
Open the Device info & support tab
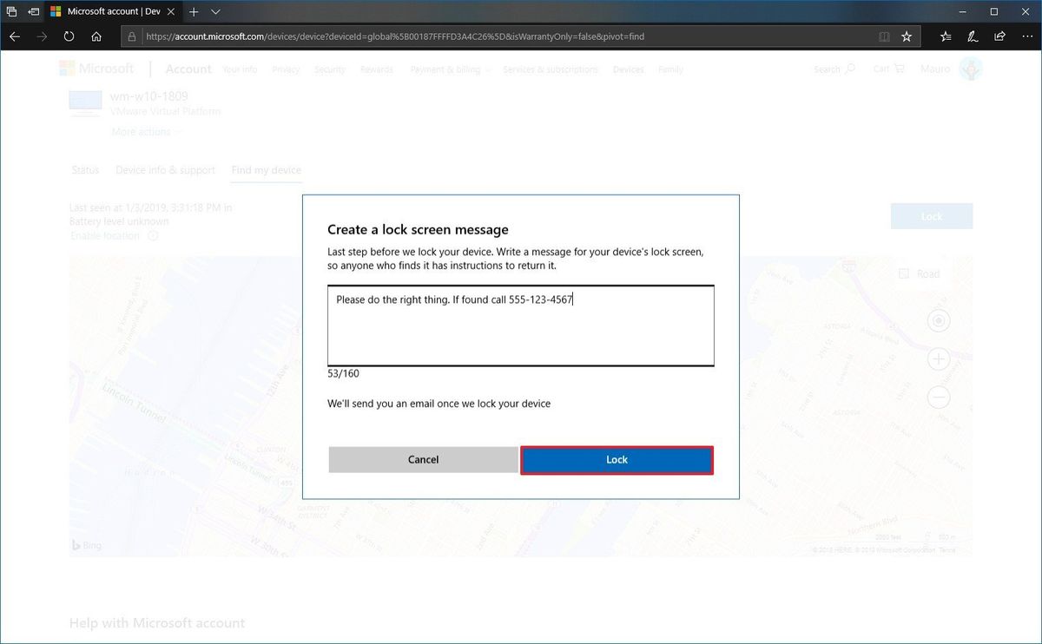tap(165, 170)
